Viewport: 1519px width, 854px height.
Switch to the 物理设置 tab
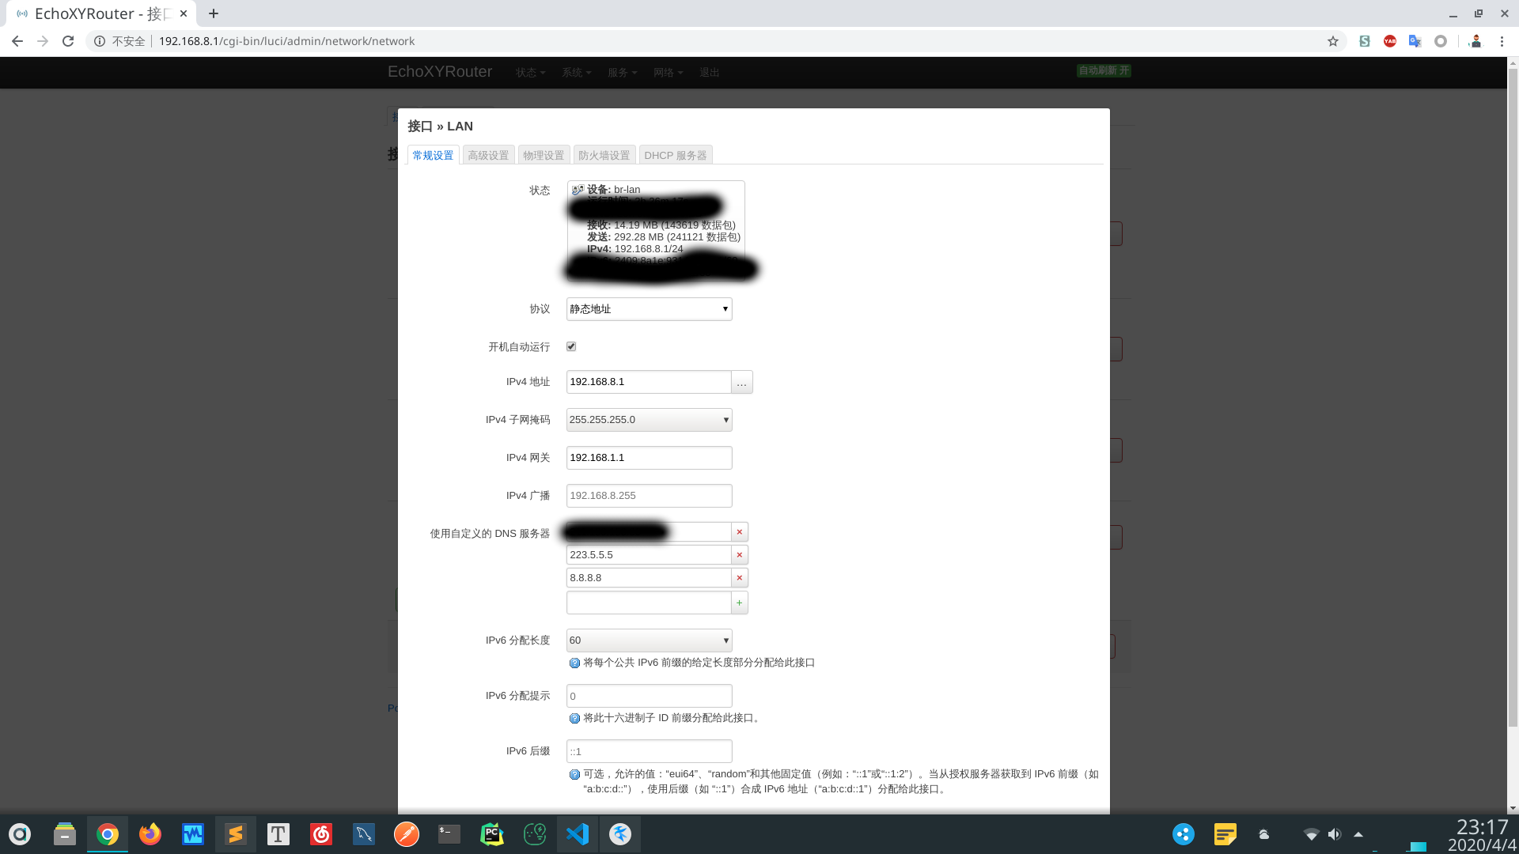pos(544,155)
